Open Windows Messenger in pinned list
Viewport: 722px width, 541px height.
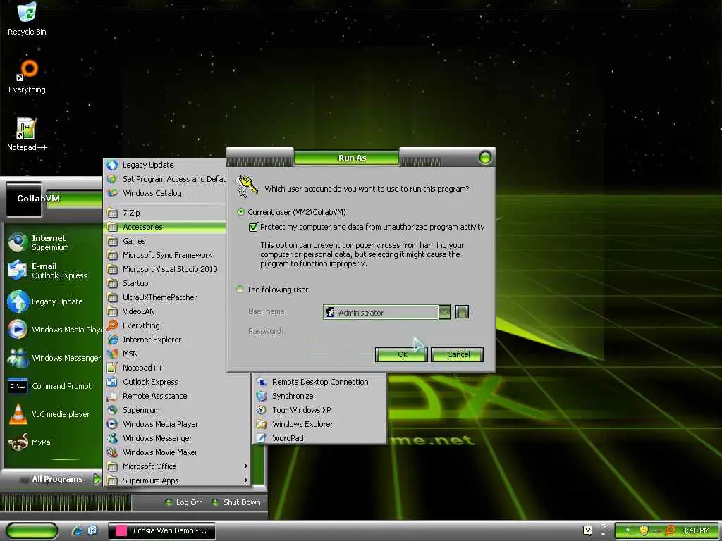tap(53, 357)
